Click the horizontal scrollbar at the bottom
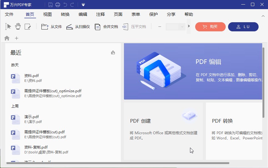 click(118, 163)
